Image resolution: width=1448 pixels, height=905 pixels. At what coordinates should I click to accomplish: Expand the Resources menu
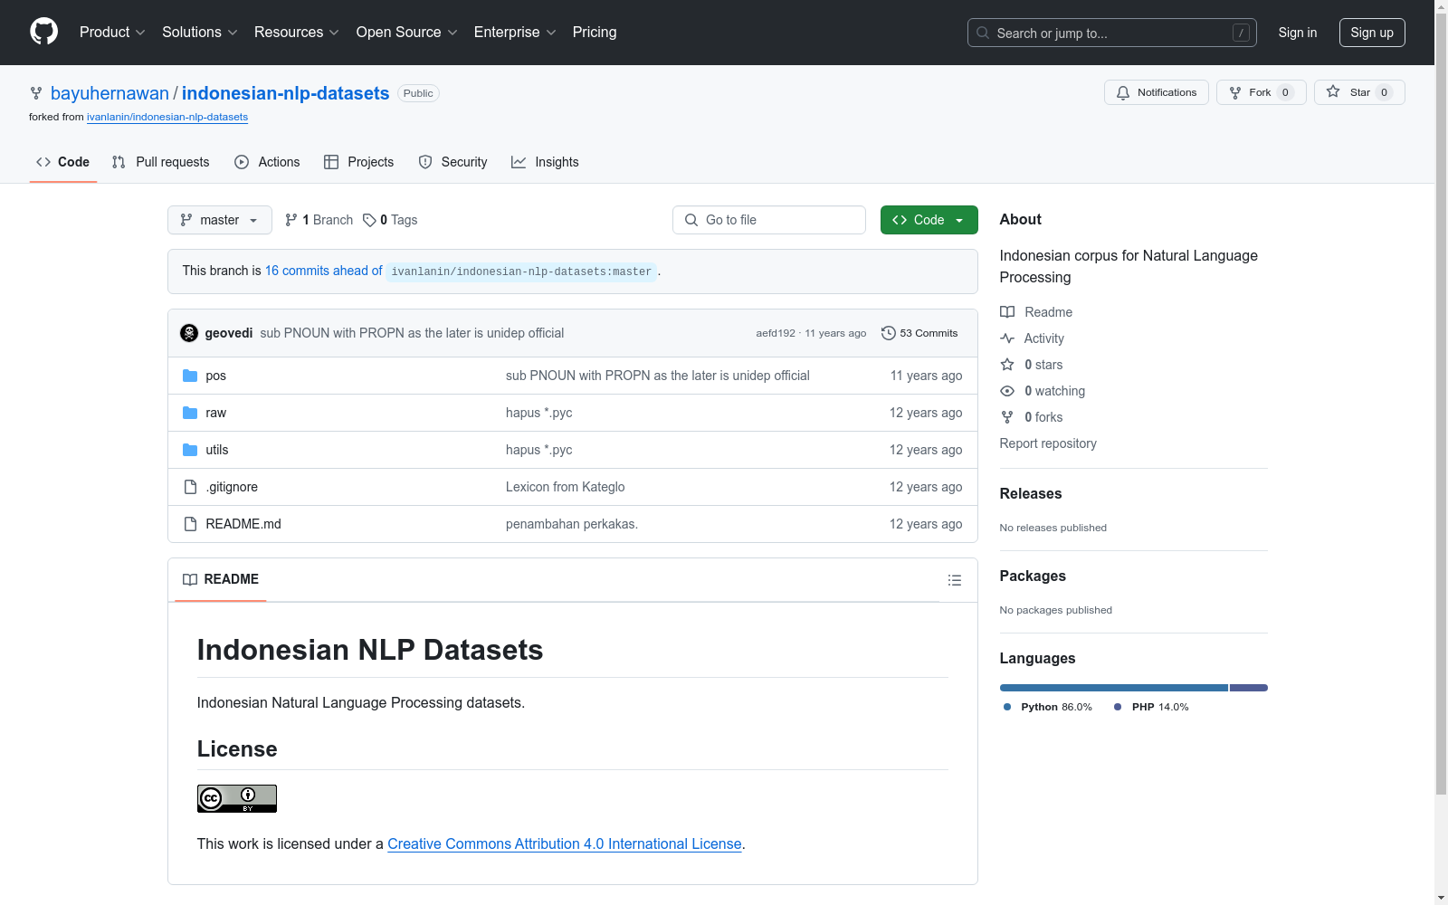tap(297, 32)
